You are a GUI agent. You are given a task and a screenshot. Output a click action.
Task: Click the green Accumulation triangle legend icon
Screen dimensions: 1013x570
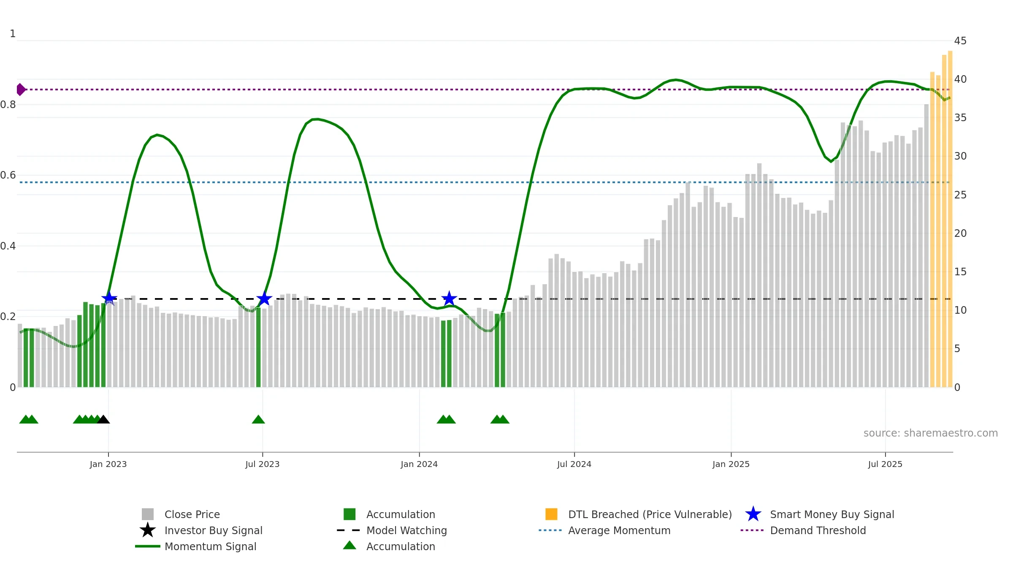coord(349,546)
